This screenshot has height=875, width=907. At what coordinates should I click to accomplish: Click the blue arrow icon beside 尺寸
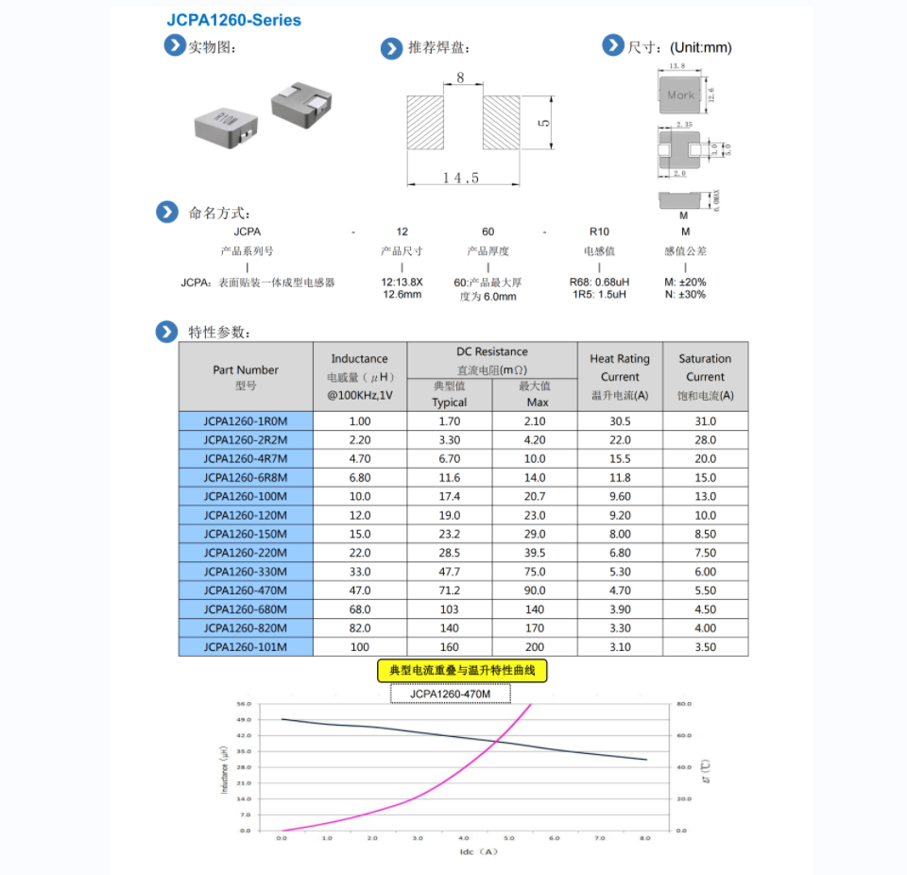[x=613, y=45]
